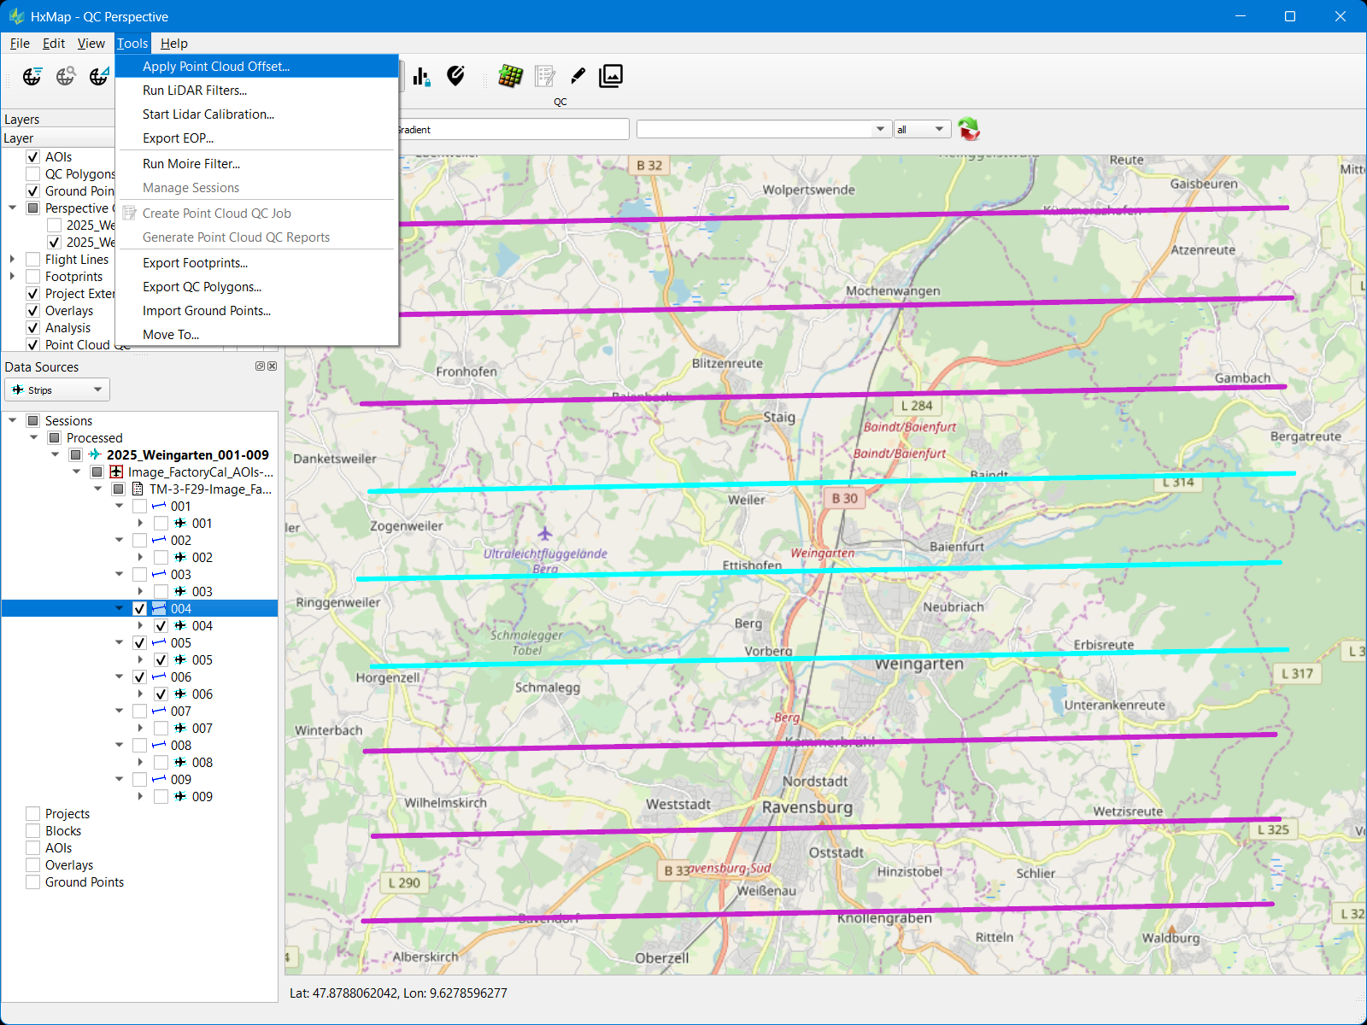Open the View menu

91,44
